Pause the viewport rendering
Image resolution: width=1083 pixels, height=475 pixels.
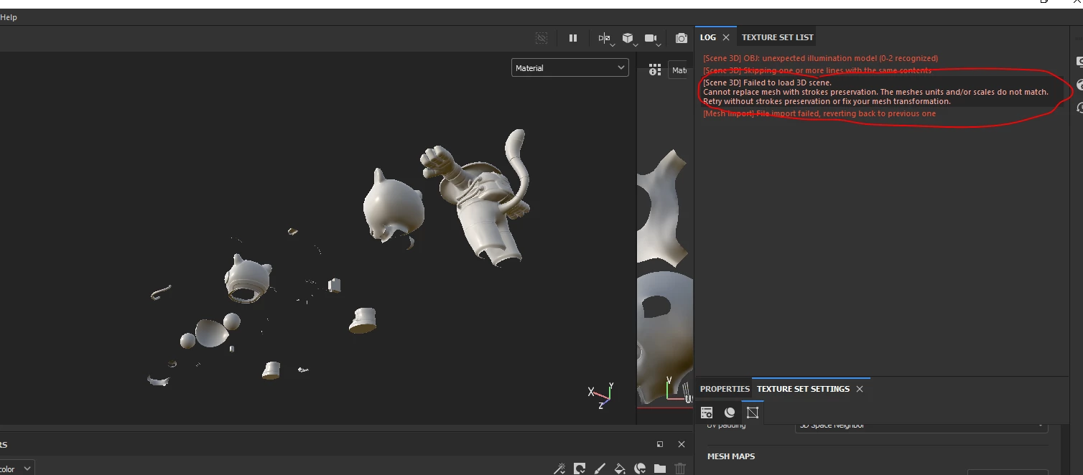point(573,38)
